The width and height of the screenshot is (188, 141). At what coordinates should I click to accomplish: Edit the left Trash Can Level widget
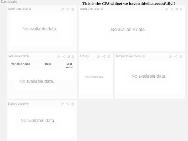click(62, 9)
